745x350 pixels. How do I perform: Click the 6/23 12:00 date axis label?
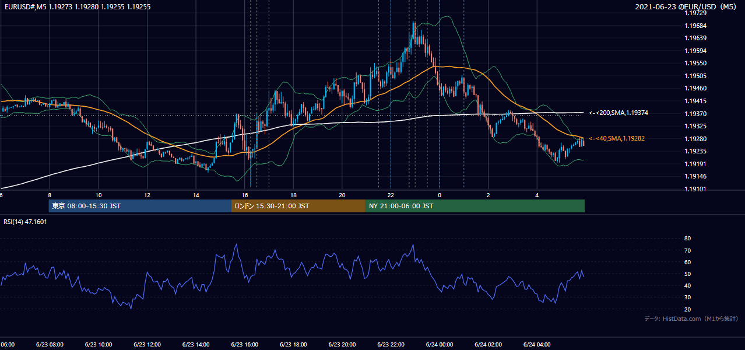coord(147,344)
